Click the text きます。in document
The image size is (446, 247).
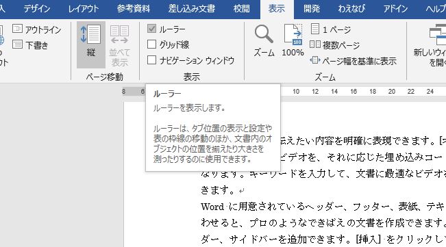(x=218, y=190)
